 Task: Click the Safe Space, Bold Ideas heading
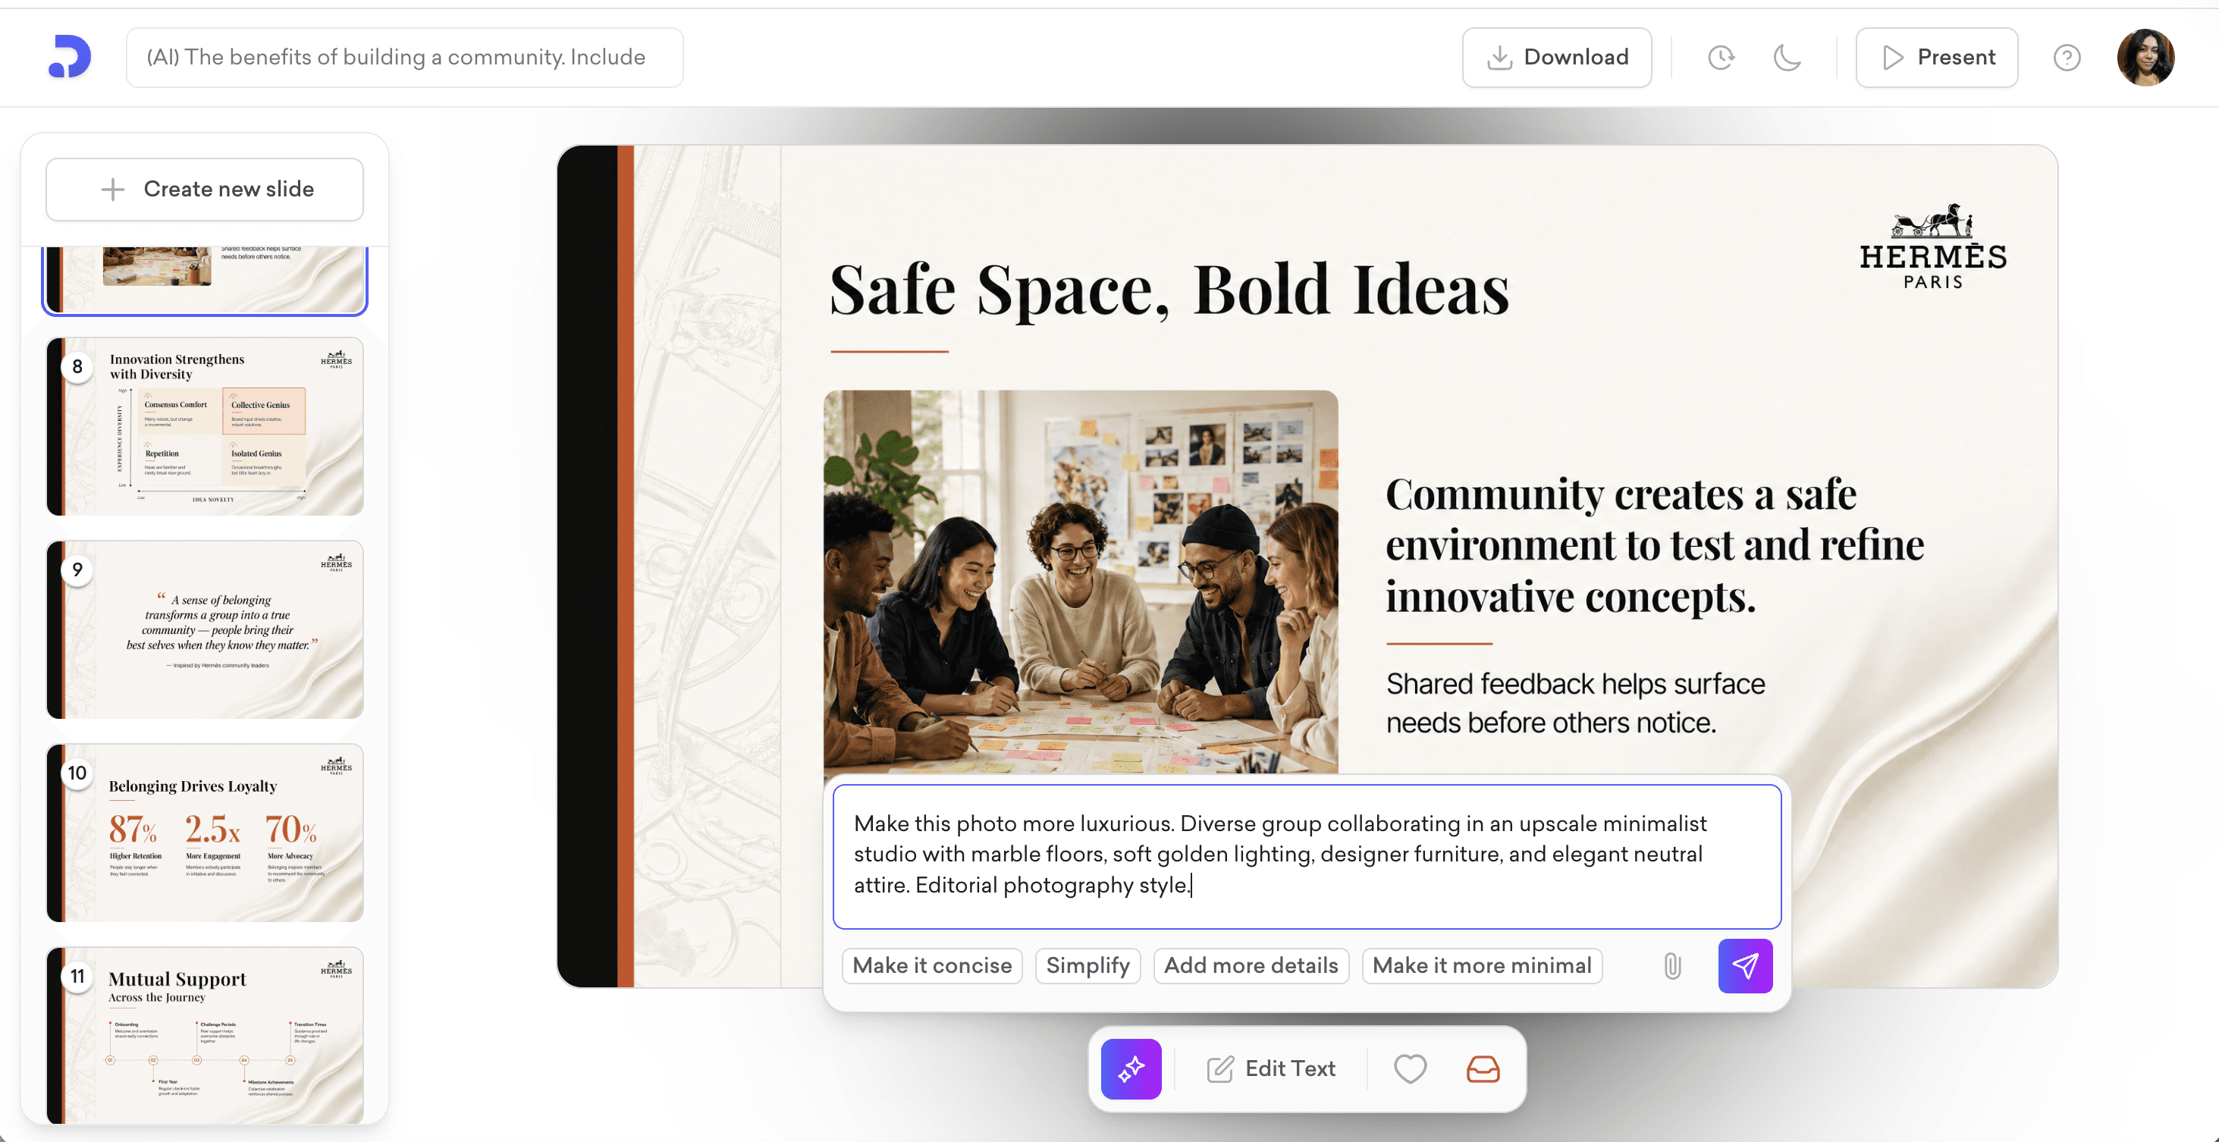1169,290
